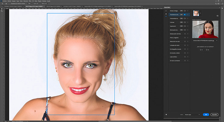The height and width of the screenshot is (122, 224).
Task: Toggle the preview compare icon at panel bottom
Action: click(166, 114)
